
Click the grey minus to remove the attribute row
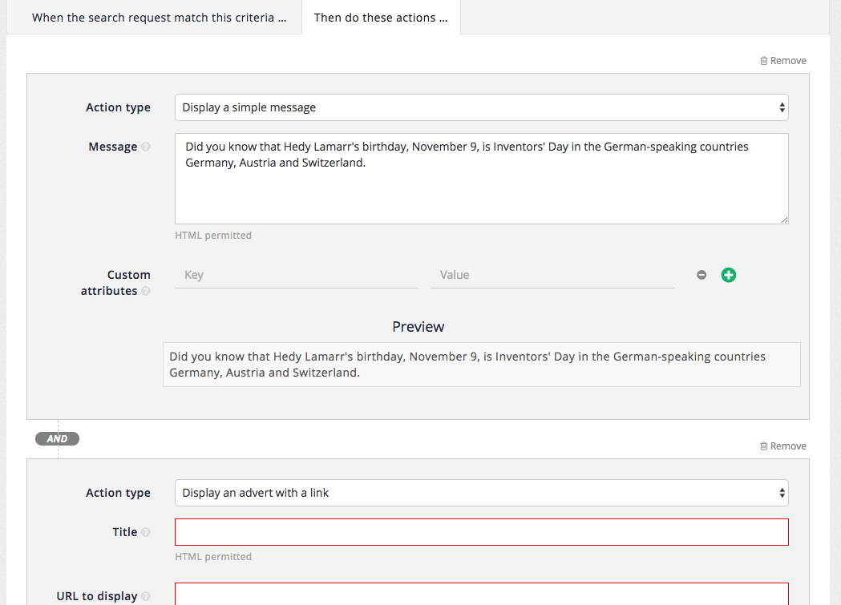pyautogui.click(x=701, y=275)
